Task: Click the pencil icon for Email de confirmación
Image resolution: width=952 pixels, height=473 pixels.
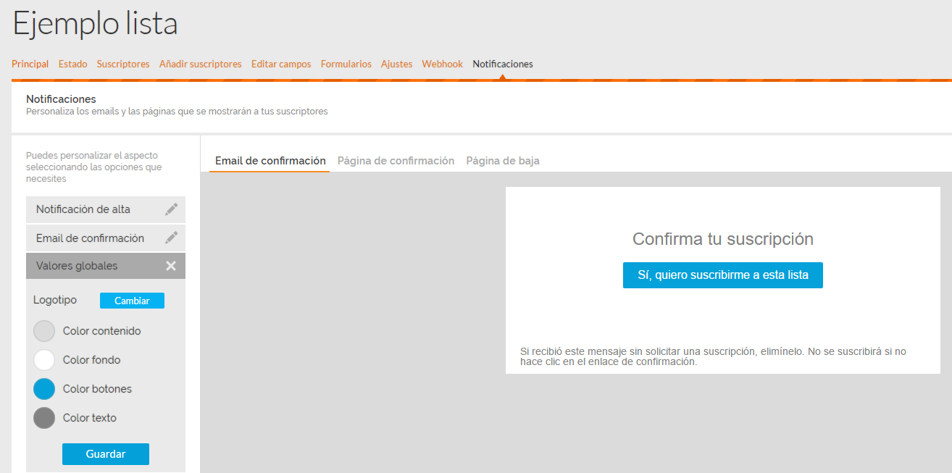Action: [171, 238]
